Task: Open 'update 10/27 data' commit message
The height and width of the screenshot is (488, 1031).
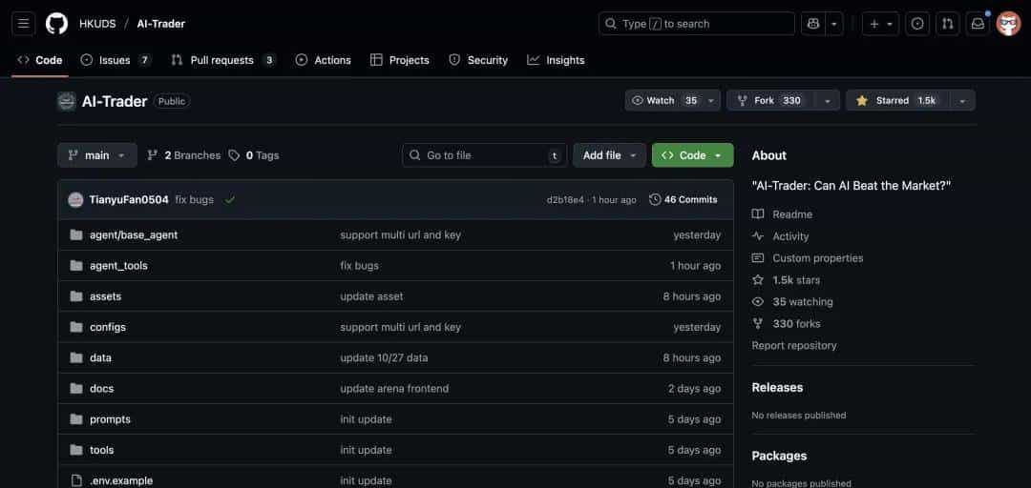Action: click(384, 358)
